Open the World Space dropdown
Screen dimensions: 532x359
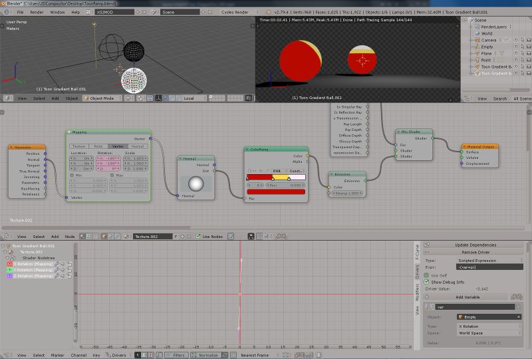tap(489, 333)
